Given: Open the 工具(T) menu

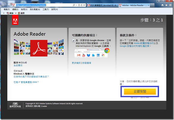Looking at the screenshot, I should click(x=46, y=9).
